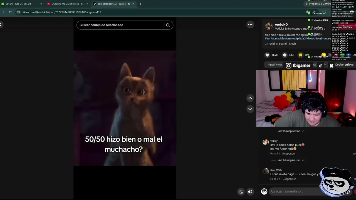This screenshot has width=356, height=200.
Task: Focus the tiktok.com address bar URL
Action: [x=62, y=12]
